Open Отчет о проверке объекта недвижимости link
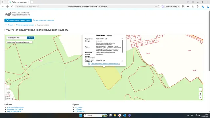Image resolution: width=210 pixels, height=118 pixels. click(105, 64)
